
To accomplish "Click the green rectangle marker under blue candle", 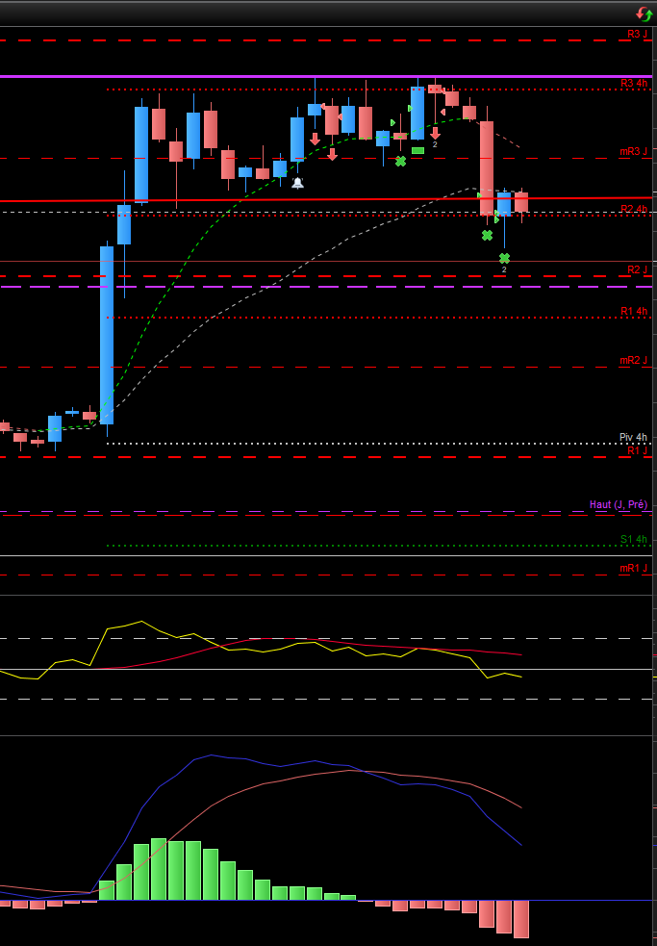I will point(418,150).
